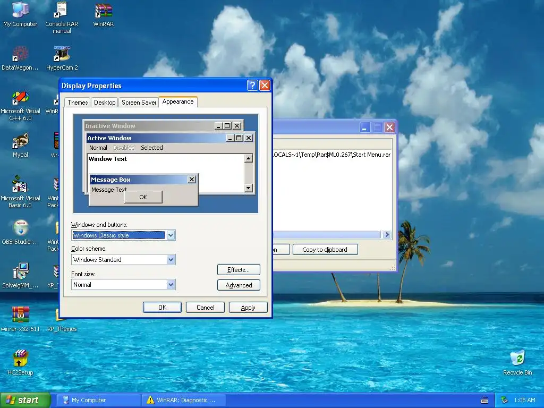544x408 pixels.
Task: Click the horizontal scrollbar track in WinRAR window
Action: (x=327, y=235)
